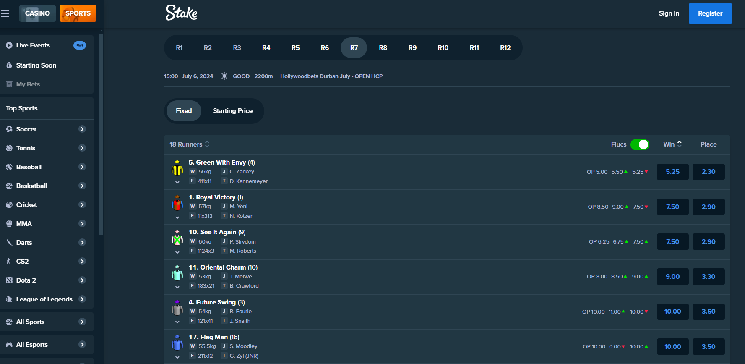Click the Dota 2 icon

[x=9, y=280]
